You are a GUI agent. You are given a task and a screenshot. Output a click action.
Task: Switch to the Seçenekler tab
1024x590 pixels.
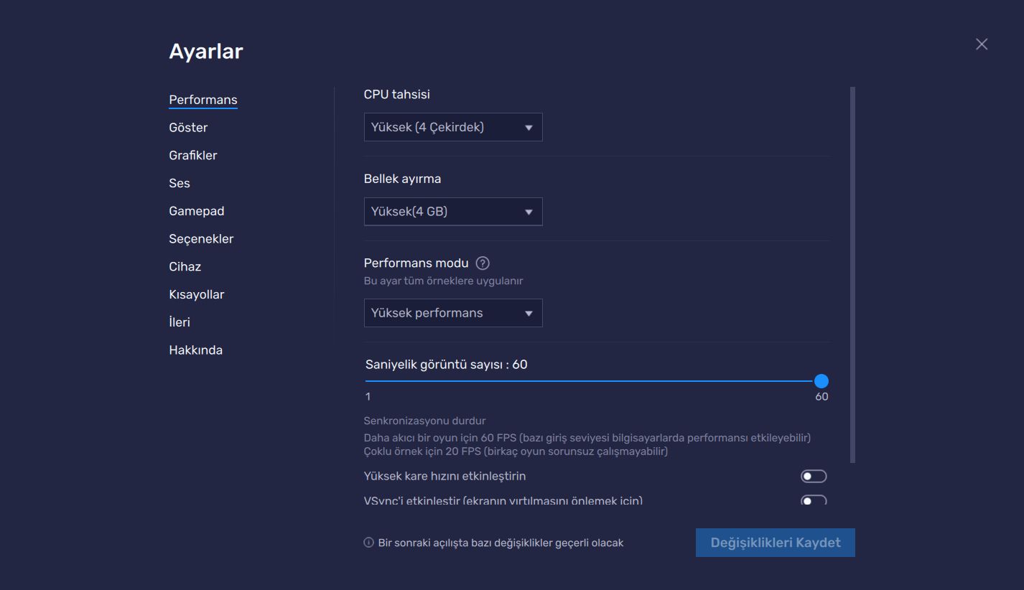201,239
